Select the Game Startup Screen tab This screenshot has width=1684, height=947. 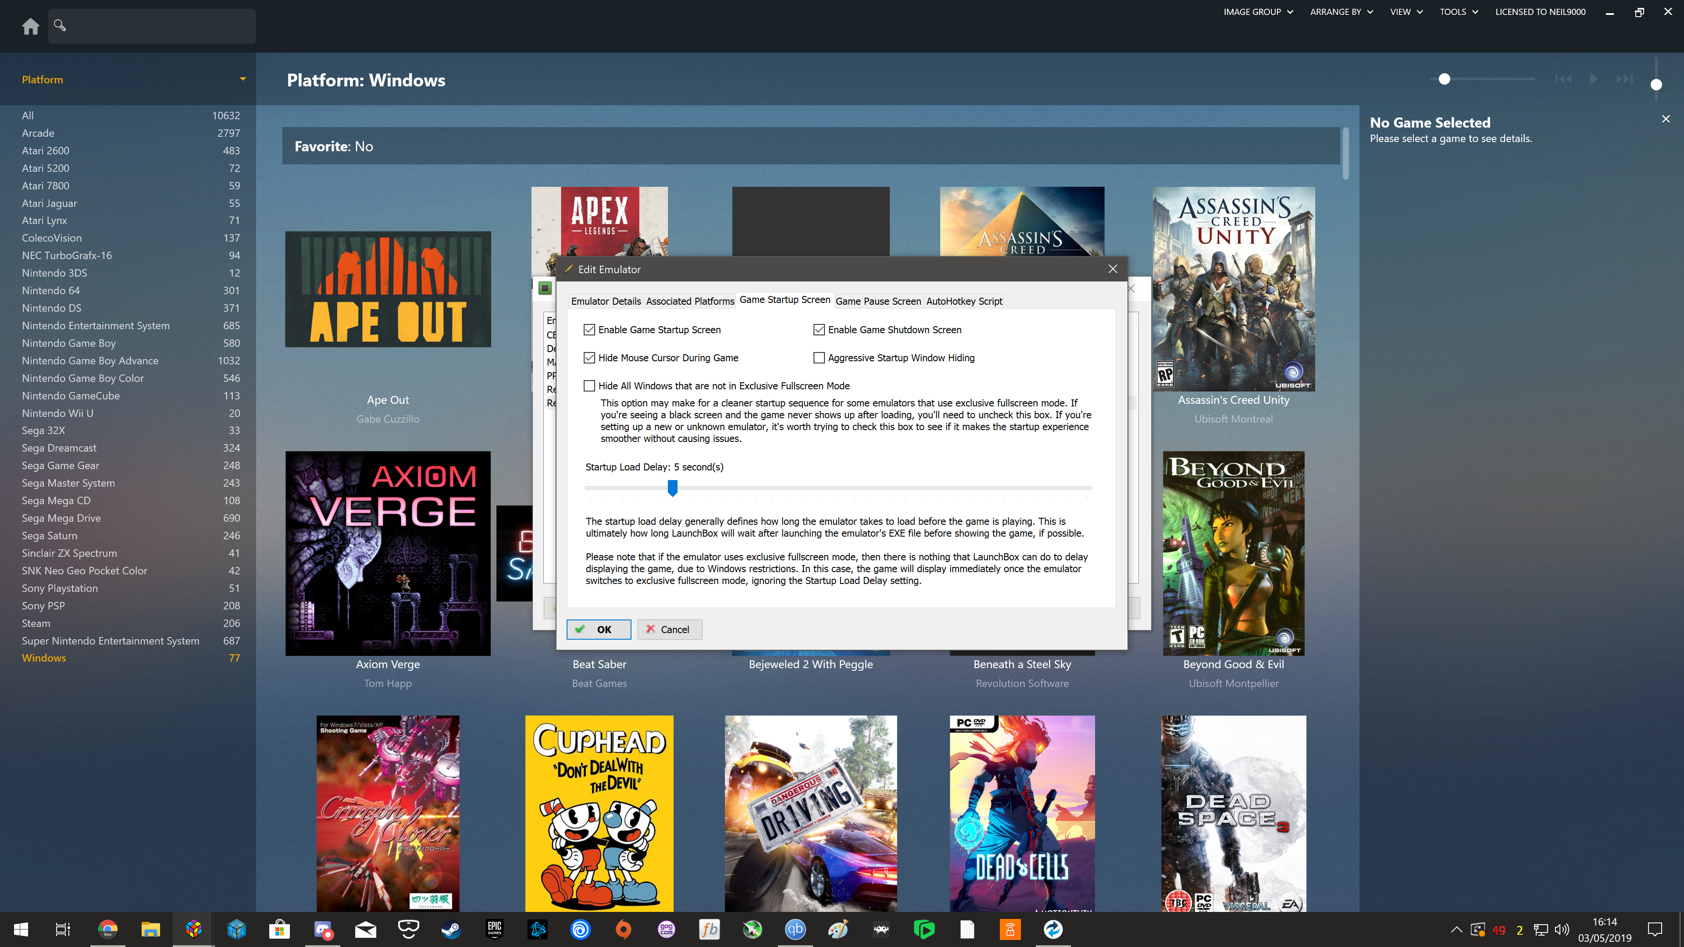point(785,300)
